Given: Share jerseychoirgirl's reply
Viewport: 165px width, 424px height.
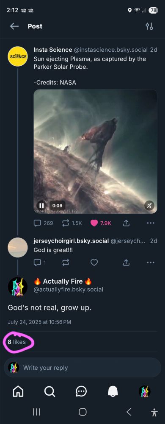Looking at the screenshot, I should click(x=126, y=262).
